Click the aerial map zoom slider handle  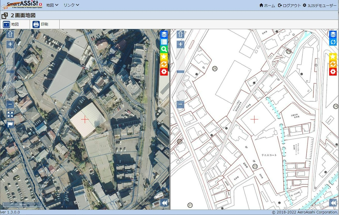(10, 71)
